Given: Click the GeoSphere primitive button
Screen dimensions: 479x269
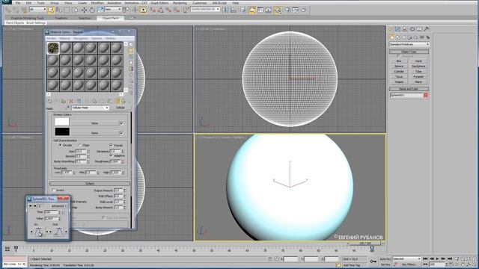Looking at the screenshot, I should pyautogui.click(x=418, y=67).
